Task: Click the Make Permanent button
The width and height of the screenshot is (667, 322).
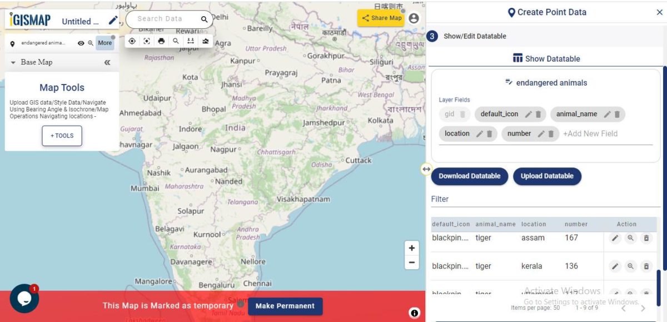Action: click(285, 306)
